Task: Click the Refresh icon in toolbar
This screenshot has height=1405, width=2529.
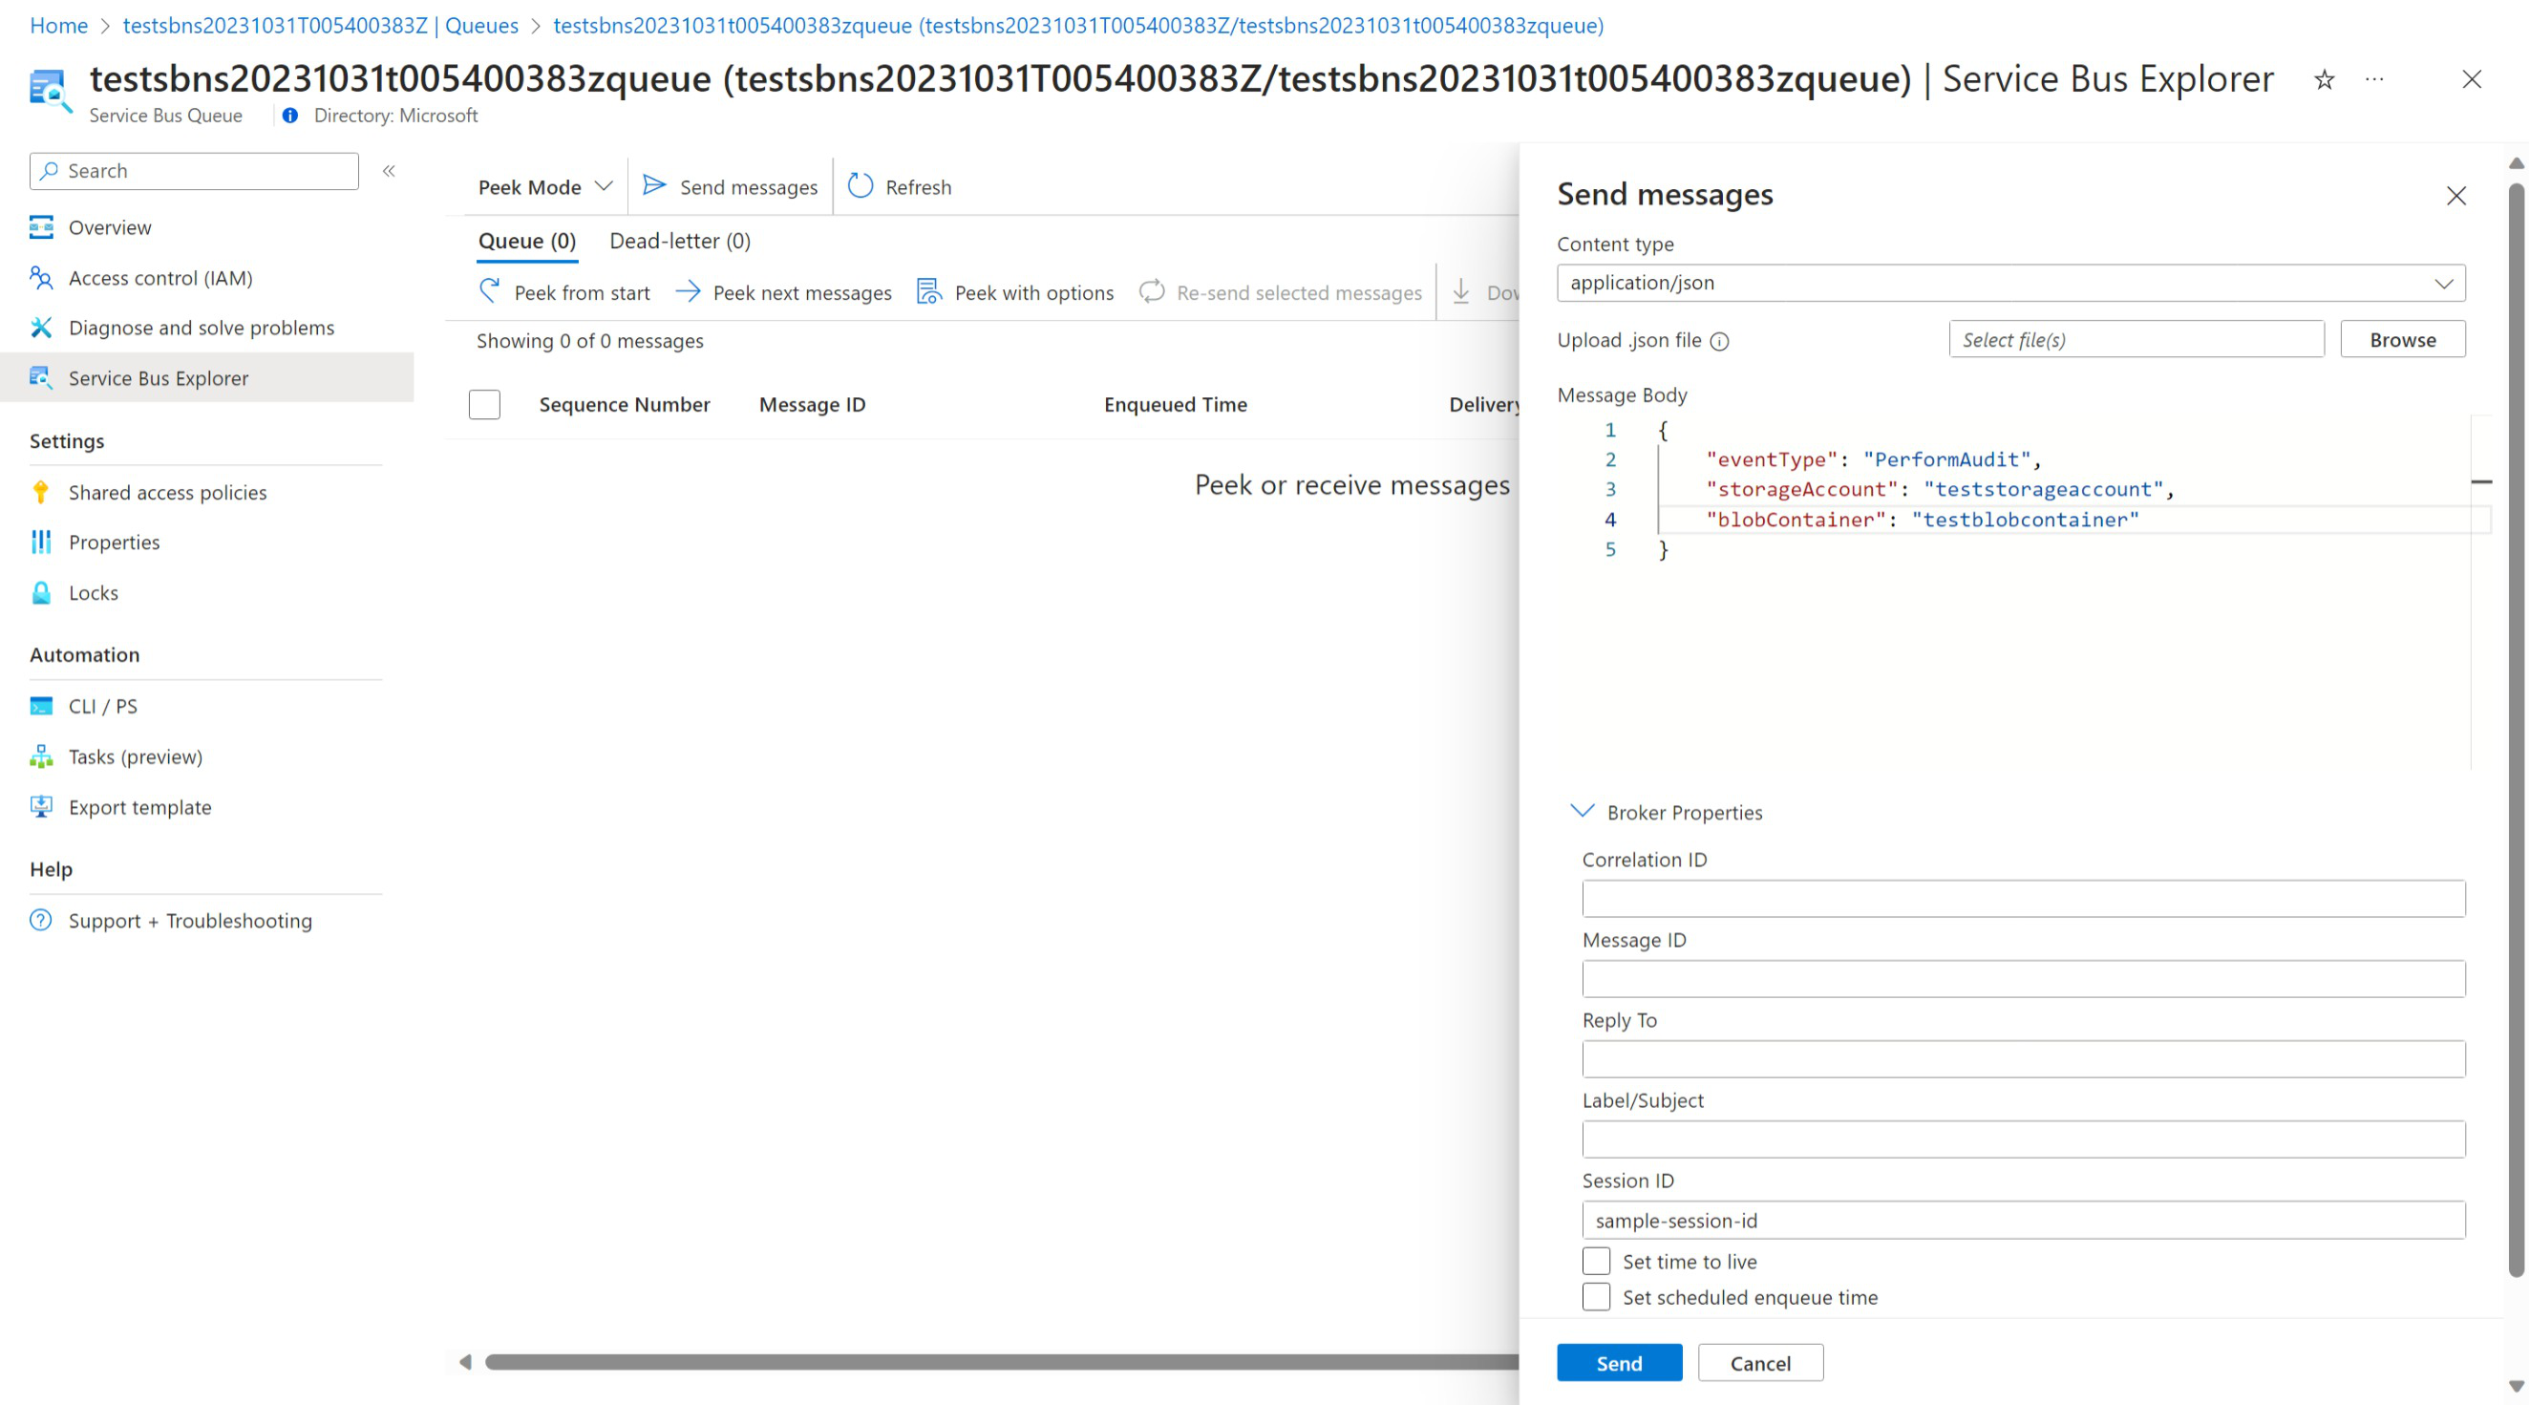Action: 860,185
